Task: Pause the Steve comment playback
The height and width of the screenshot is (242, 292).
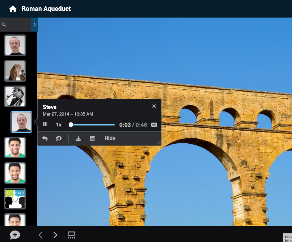Action: 45,124
